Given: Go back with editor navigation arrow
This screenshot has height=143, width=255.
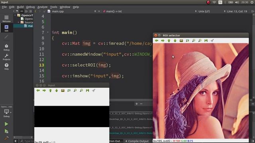Looking at the screenshot, I should (x=35, y=12).
